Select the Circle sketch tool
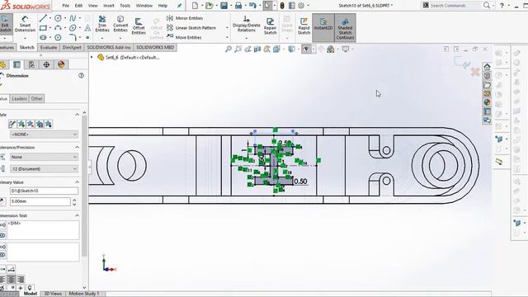 58,18
